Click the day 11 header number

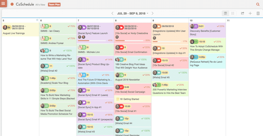pyautogui.click(x=228, y=20)
